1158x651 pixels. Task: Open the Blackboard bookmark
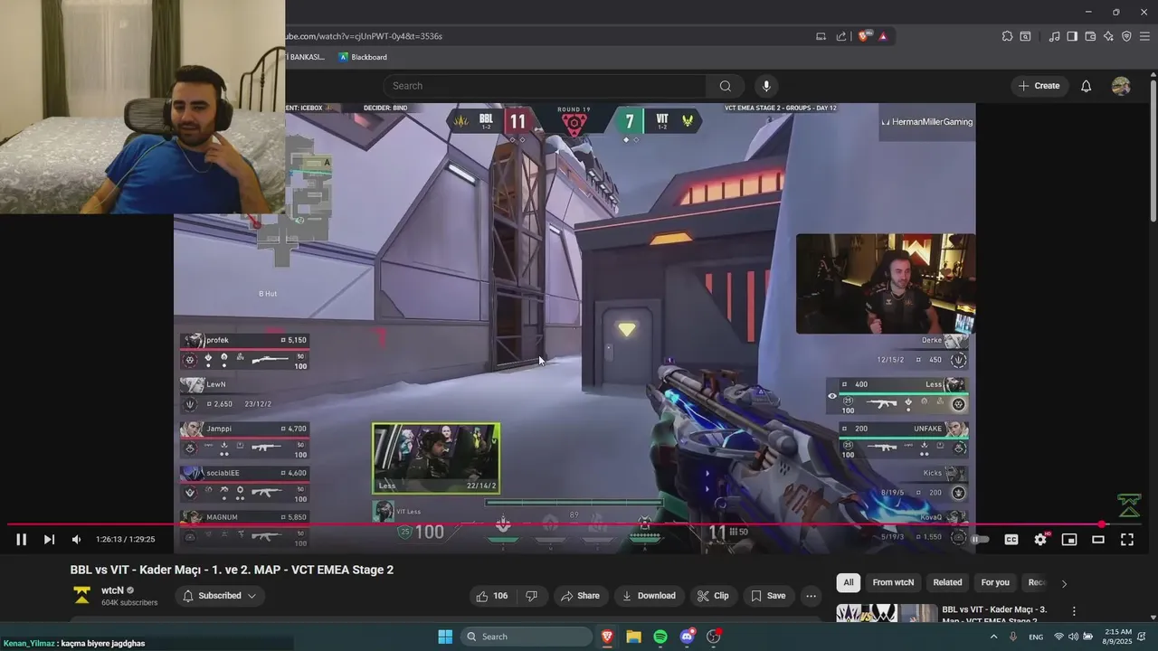coord(363,57)
